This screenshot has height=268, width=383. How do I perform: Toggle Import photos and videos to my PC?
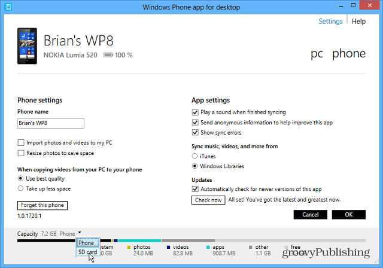(21, 142)
